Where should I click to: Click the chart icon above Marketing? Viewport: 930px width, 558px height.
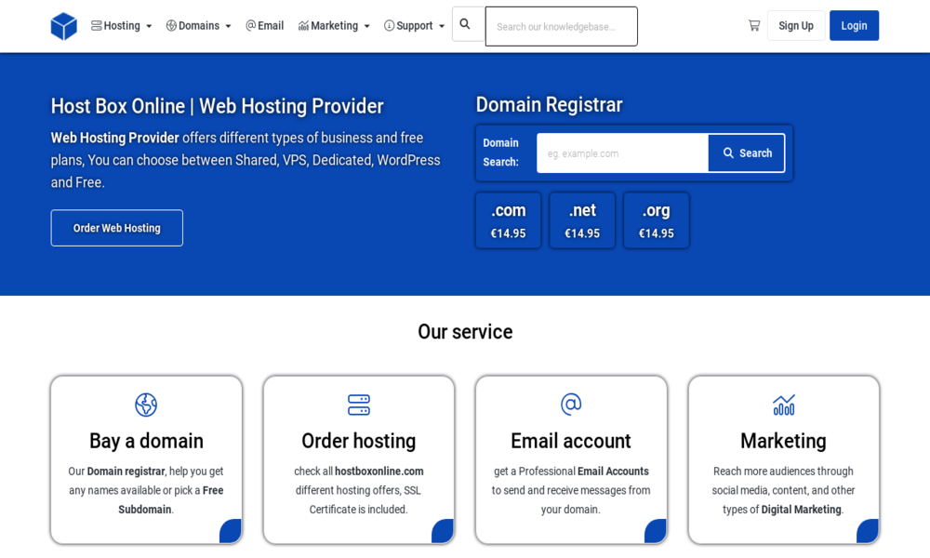tap(784, 405)
